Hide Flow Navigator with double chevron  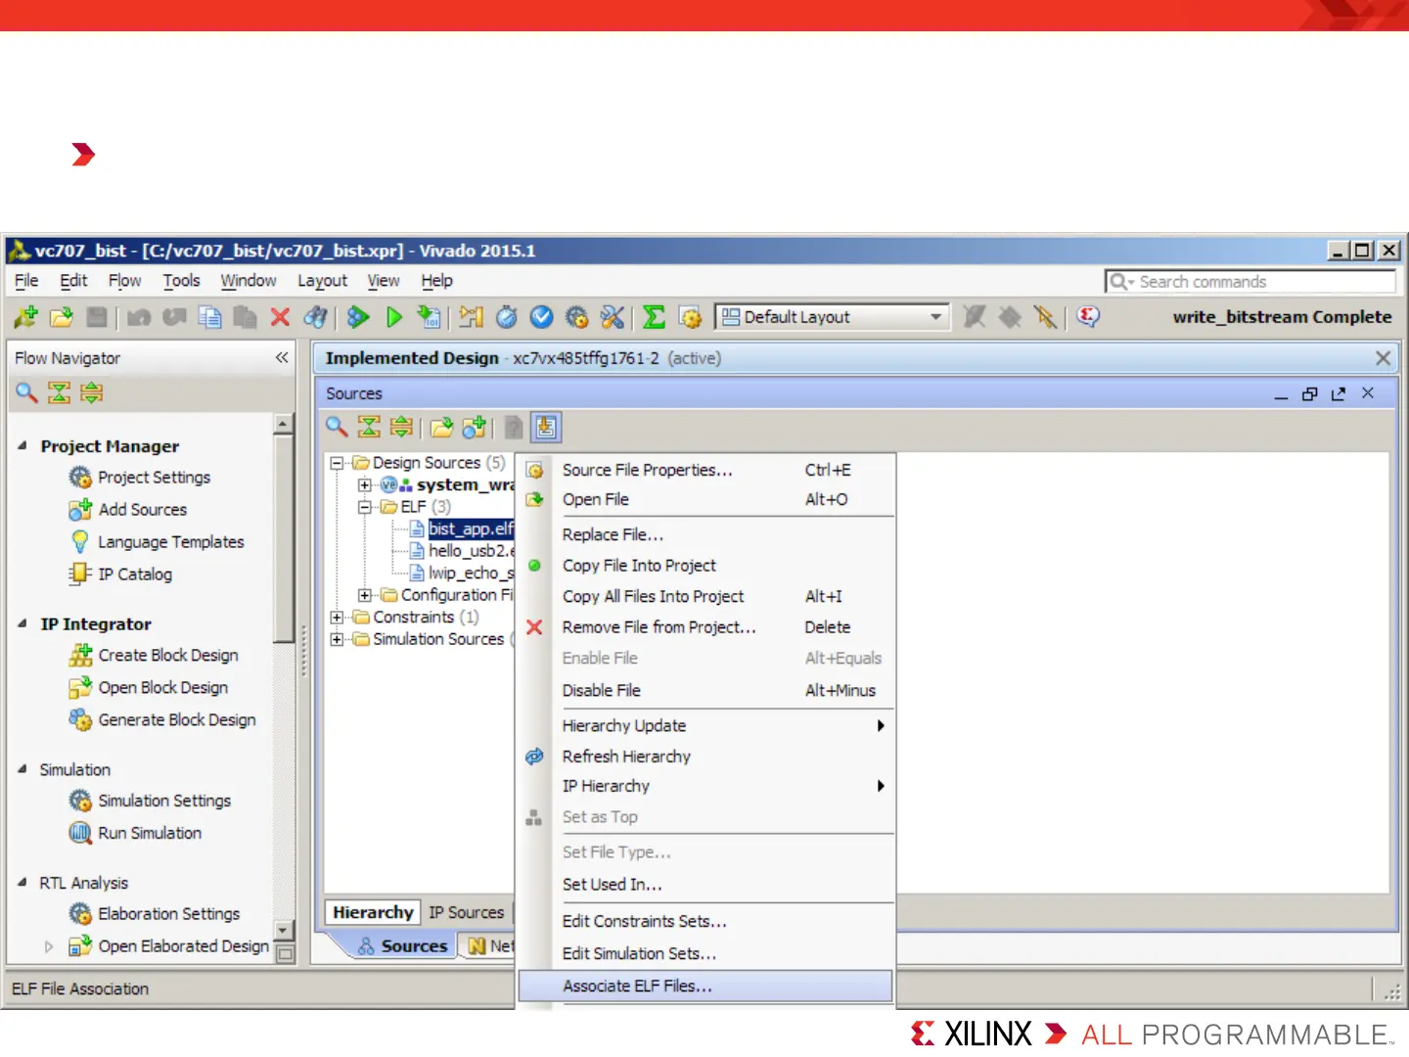pos(282,357)
